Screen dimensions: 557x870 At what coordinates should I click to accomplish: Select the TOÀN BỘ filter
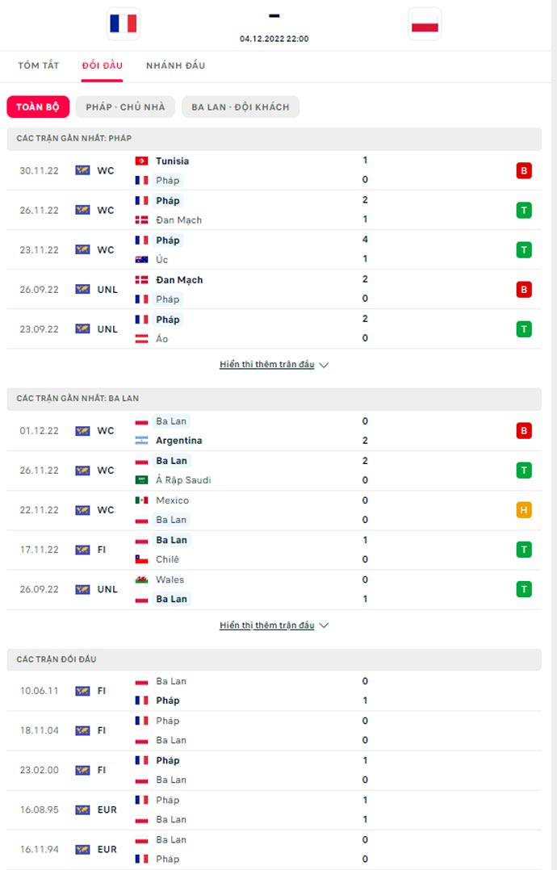(x=38, y=107)
